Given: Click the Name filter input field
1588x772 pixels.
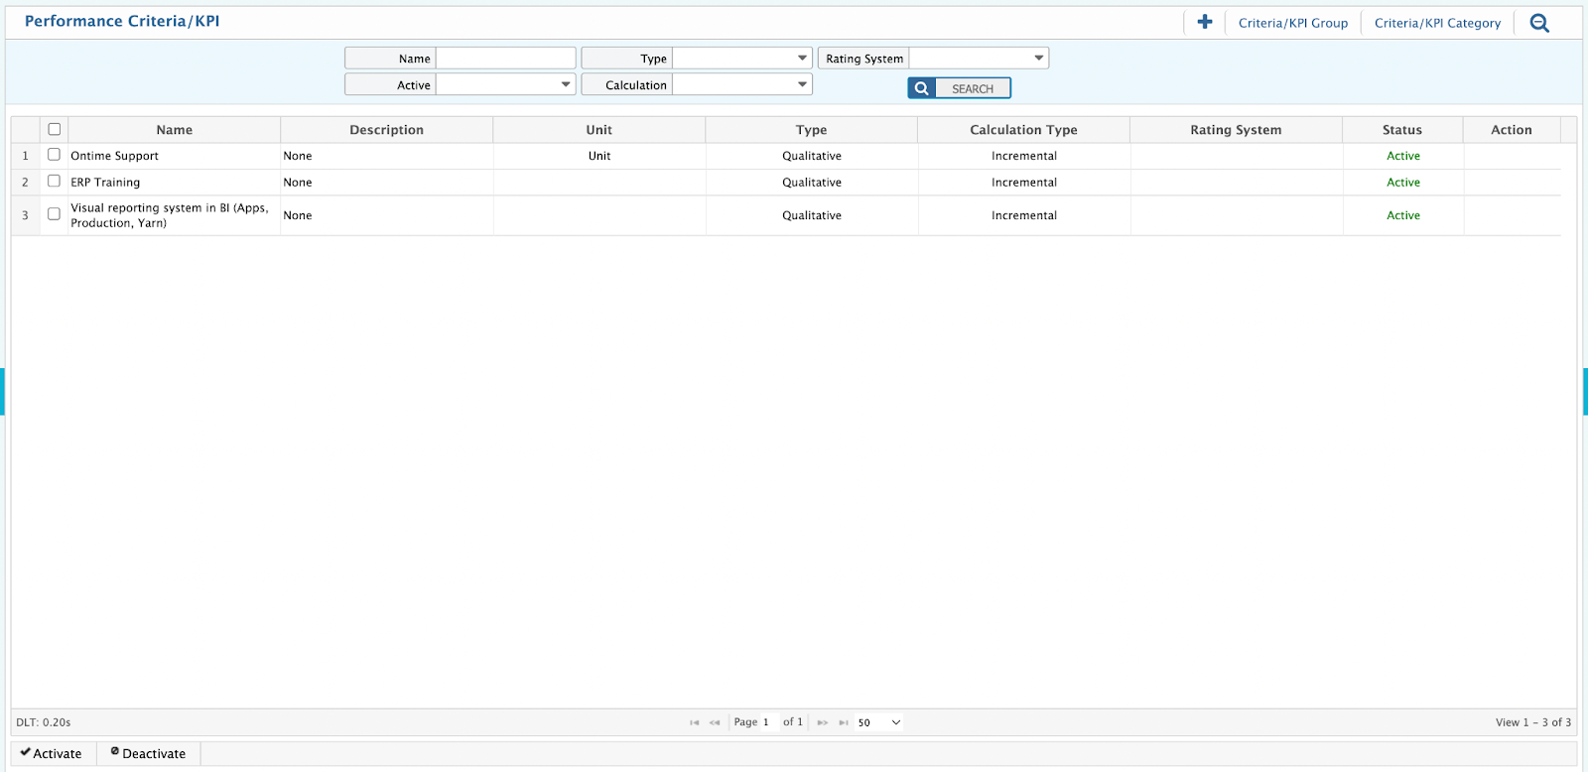Looking at the screenshot, I should pyautogui.click(x=505, y=59).
